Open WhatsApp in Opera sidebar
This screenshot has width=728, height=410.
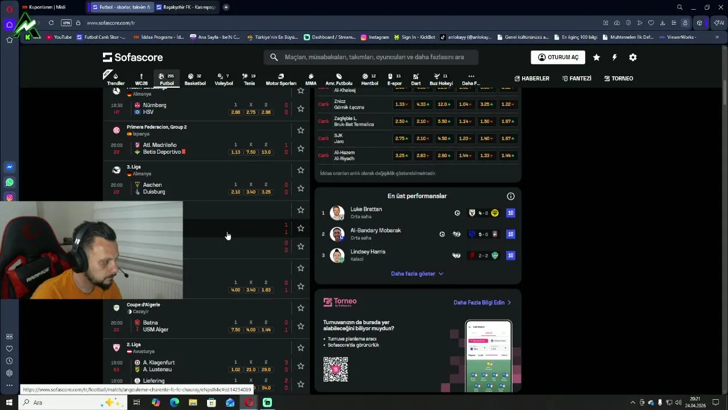10,182
